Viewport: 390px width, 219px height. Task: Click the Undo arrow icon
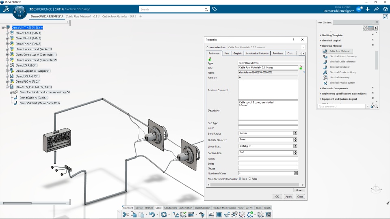[x=152, y=214]
